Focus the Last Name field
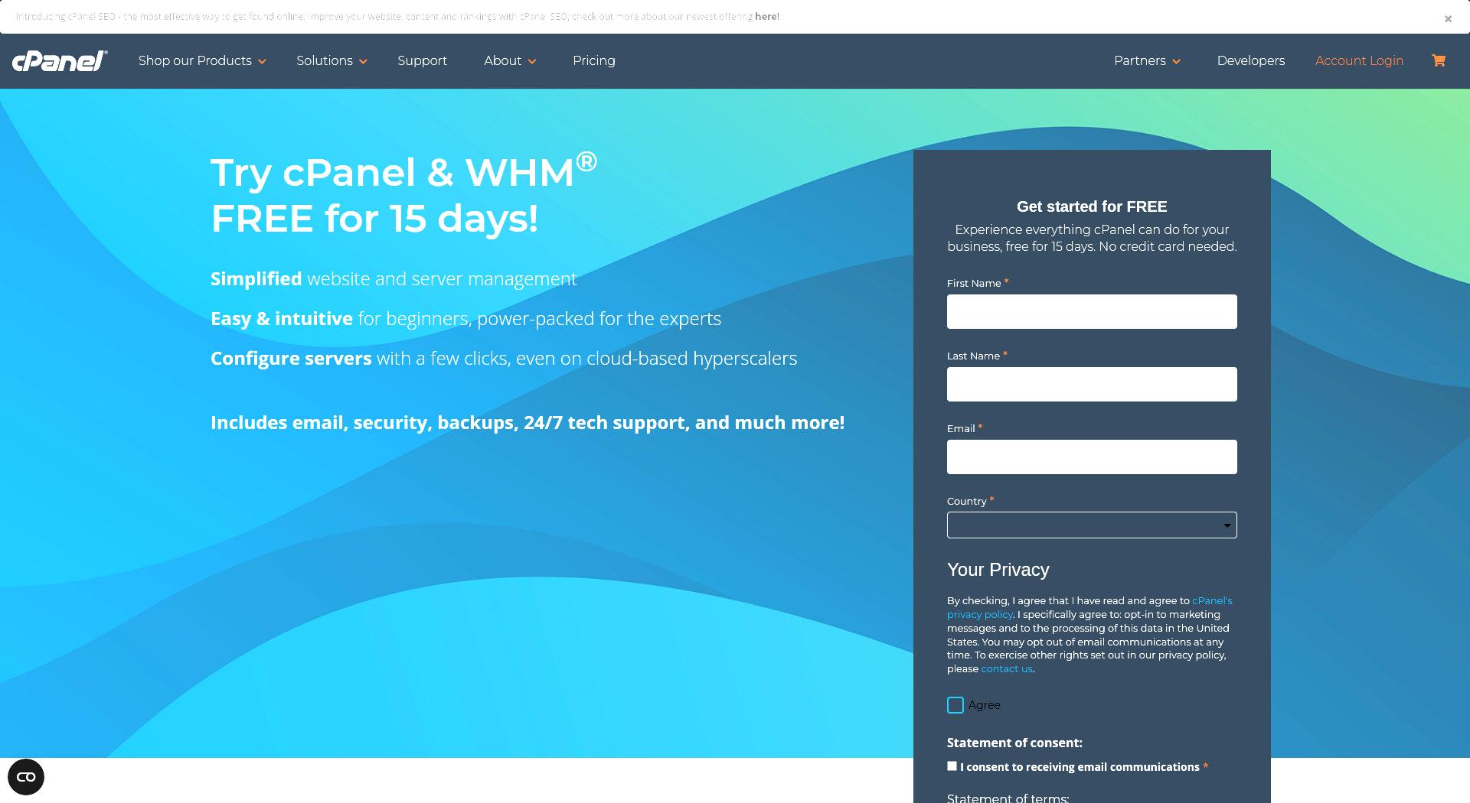Screen dimensions: 1470x803 (1092, 384)
